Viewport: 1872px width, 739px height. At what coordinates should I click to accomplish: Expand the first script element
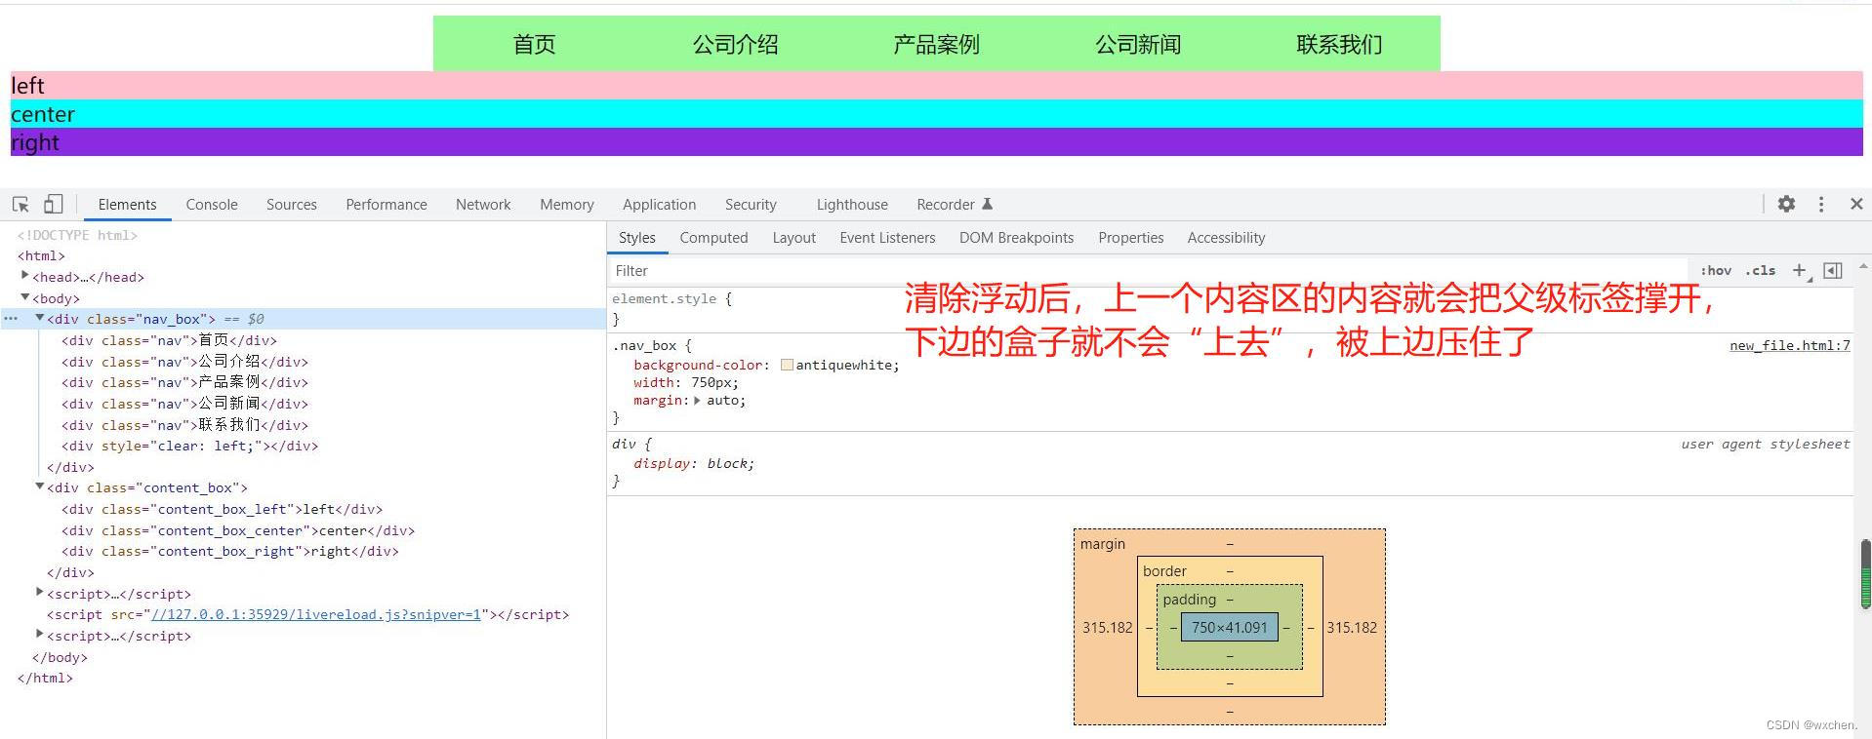(x=39, y=593)
